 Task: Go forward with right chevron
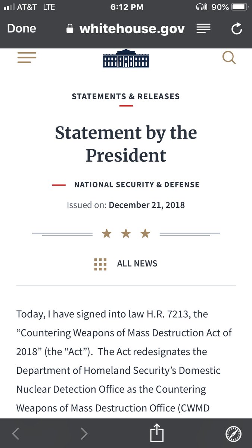84,433
